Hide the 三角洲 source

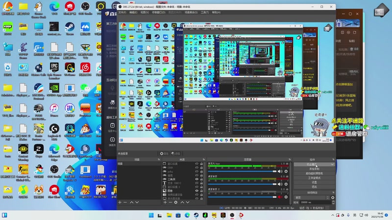[x=197, y=179]
